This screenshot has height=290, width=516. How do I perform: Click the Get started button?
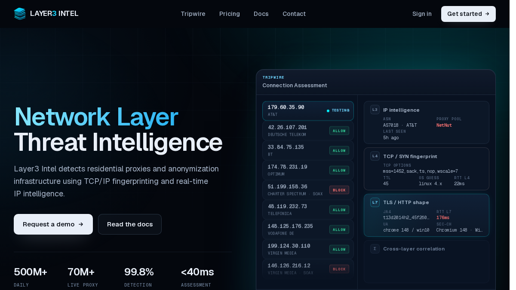click(x=468, y=14)
